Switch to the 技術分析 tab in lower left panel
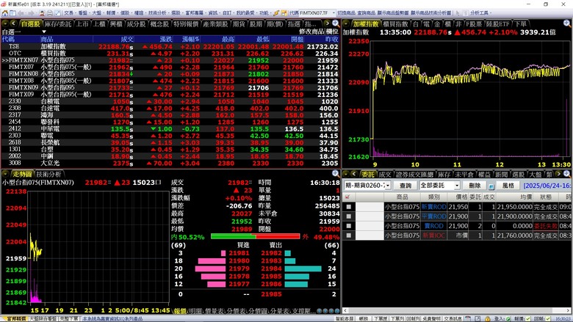 tap(48, 175)
